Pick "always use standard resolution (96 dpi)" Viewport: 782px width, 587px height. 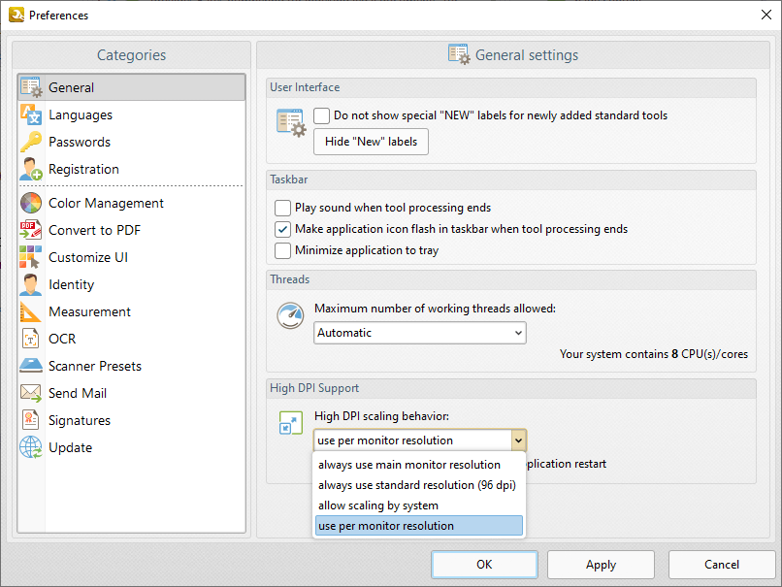pyautogui.click(x=419, y=485)
